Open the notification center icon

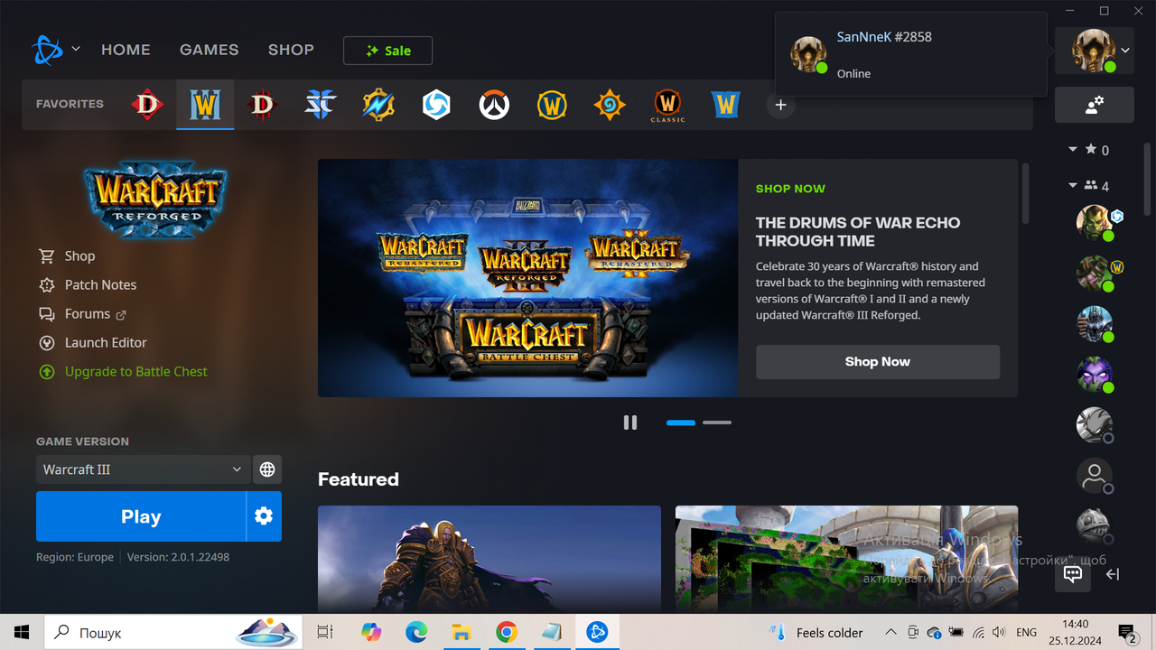tap(1127, 633)
